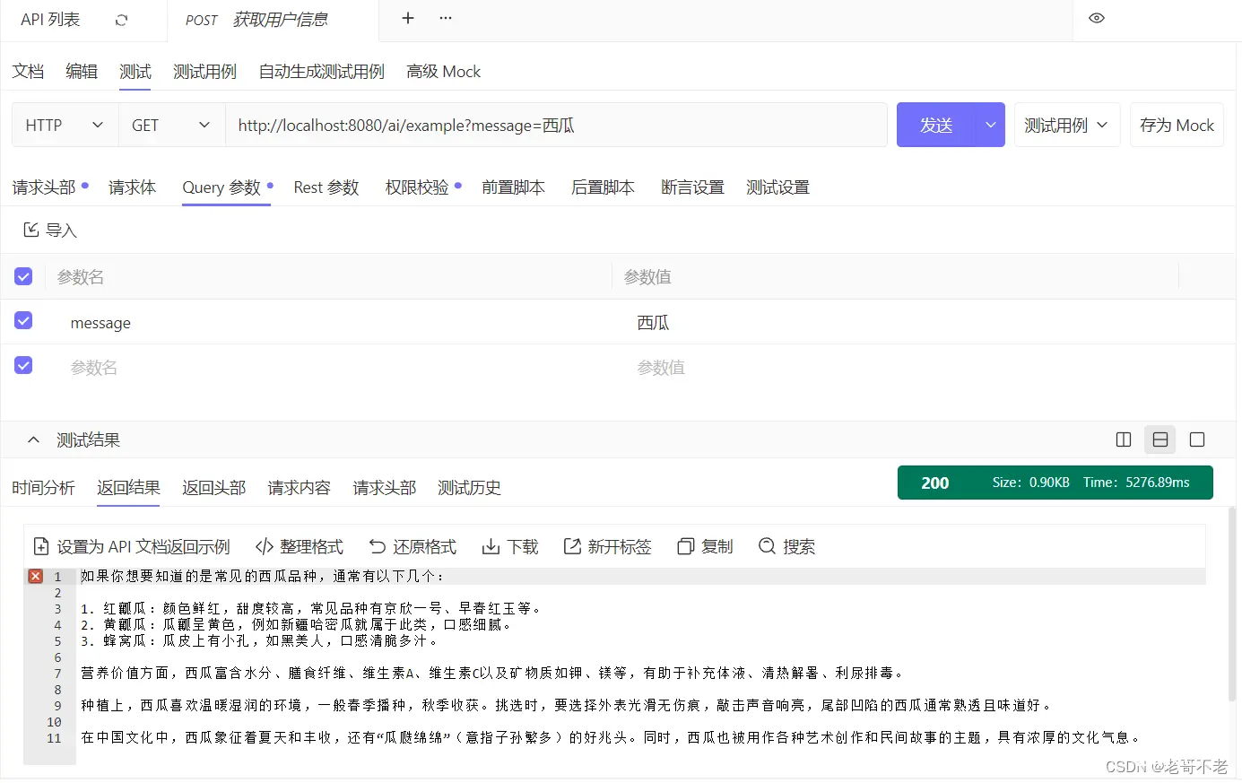Send the request with 发送
Viewport: 1242px width, 783px height.
936,125
